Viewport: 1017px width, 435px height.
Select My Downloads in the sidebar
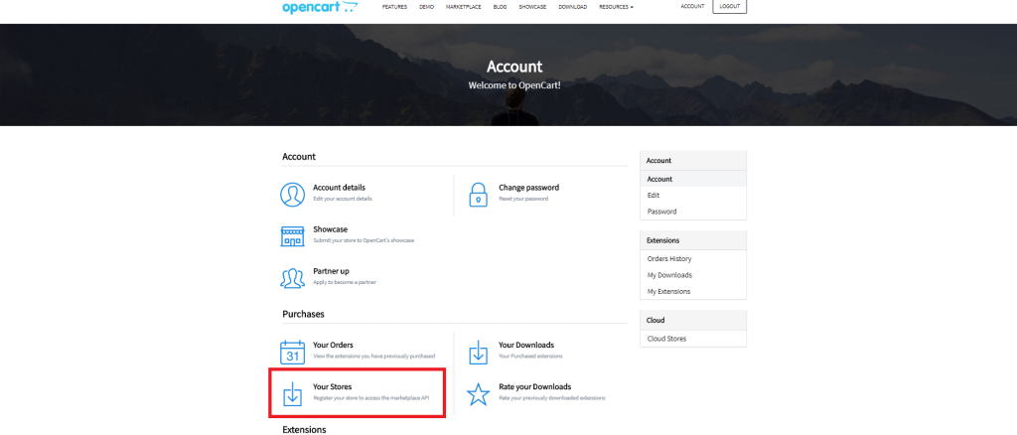pyautogui.click(x=692, y=275)
